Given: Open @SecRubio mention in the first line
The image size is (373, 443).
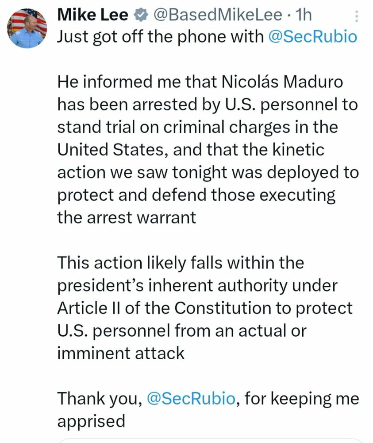Looking at the screenshot, I should point(312,37).
